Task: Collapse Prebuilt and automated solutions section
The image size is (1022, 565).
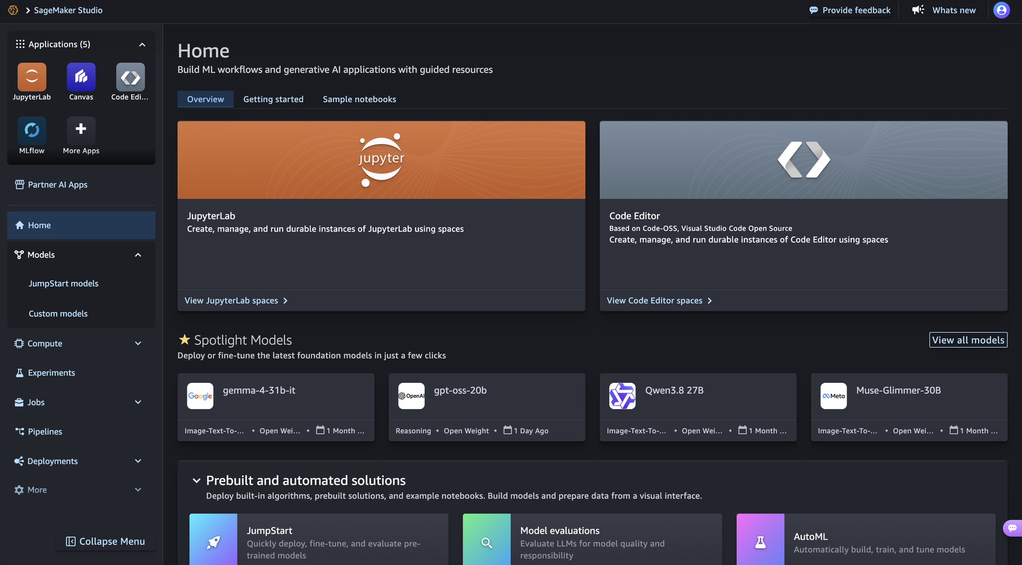Action: (x=196, y=480)
